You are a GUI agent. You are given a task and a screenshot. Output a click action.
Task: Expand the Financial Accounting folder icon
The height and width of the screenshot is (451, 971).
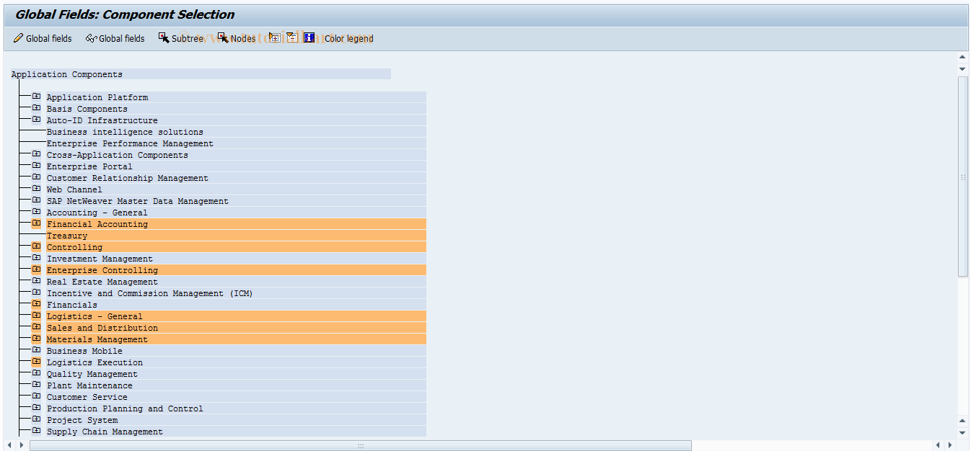click(x=36, y=223)
